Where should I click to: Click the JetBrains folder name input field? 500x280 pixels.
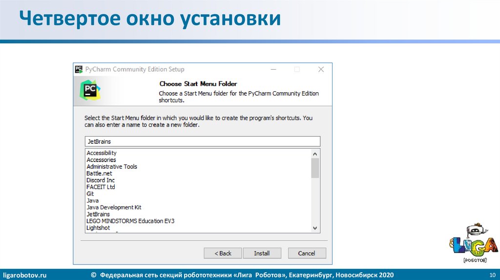click(x=203, y=141)
